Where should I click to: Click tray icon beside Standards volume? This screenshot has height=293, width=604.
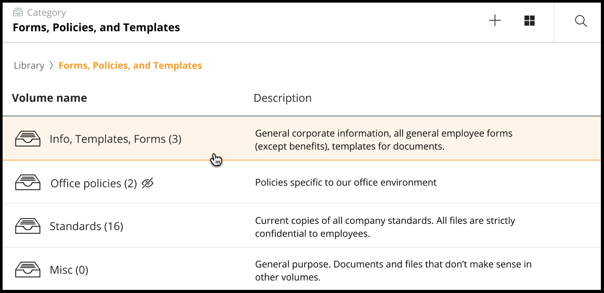click(x=28, y=226)
